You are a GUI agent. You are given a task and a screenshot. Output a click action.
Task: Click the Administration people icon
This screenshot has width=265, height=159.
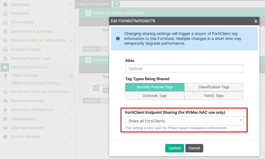click(x=5, y=119)
